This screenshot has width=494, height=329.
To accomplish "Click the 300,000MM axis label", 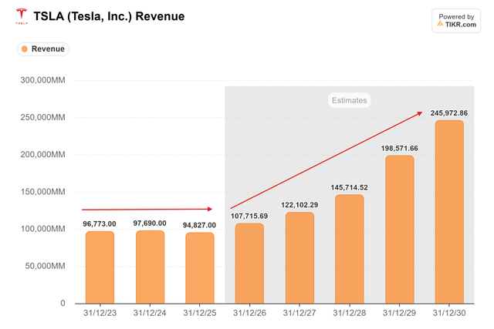I will [x=43, y=80].
